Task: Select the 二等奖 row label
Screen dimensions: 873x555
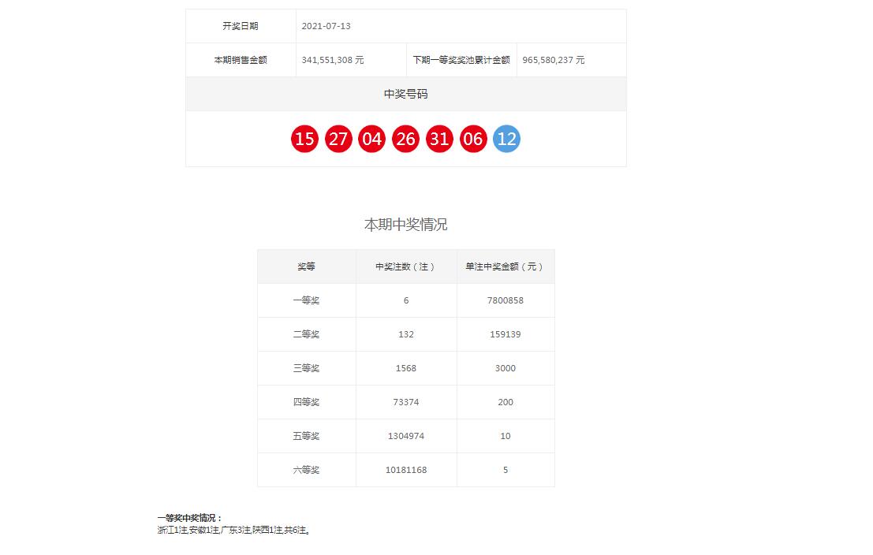Action: pyautogui.click(x=306, y=334)
